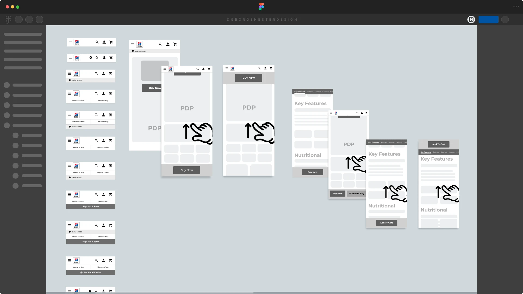Enable checkbox next to sidebar list item

(x=7, y=85)
